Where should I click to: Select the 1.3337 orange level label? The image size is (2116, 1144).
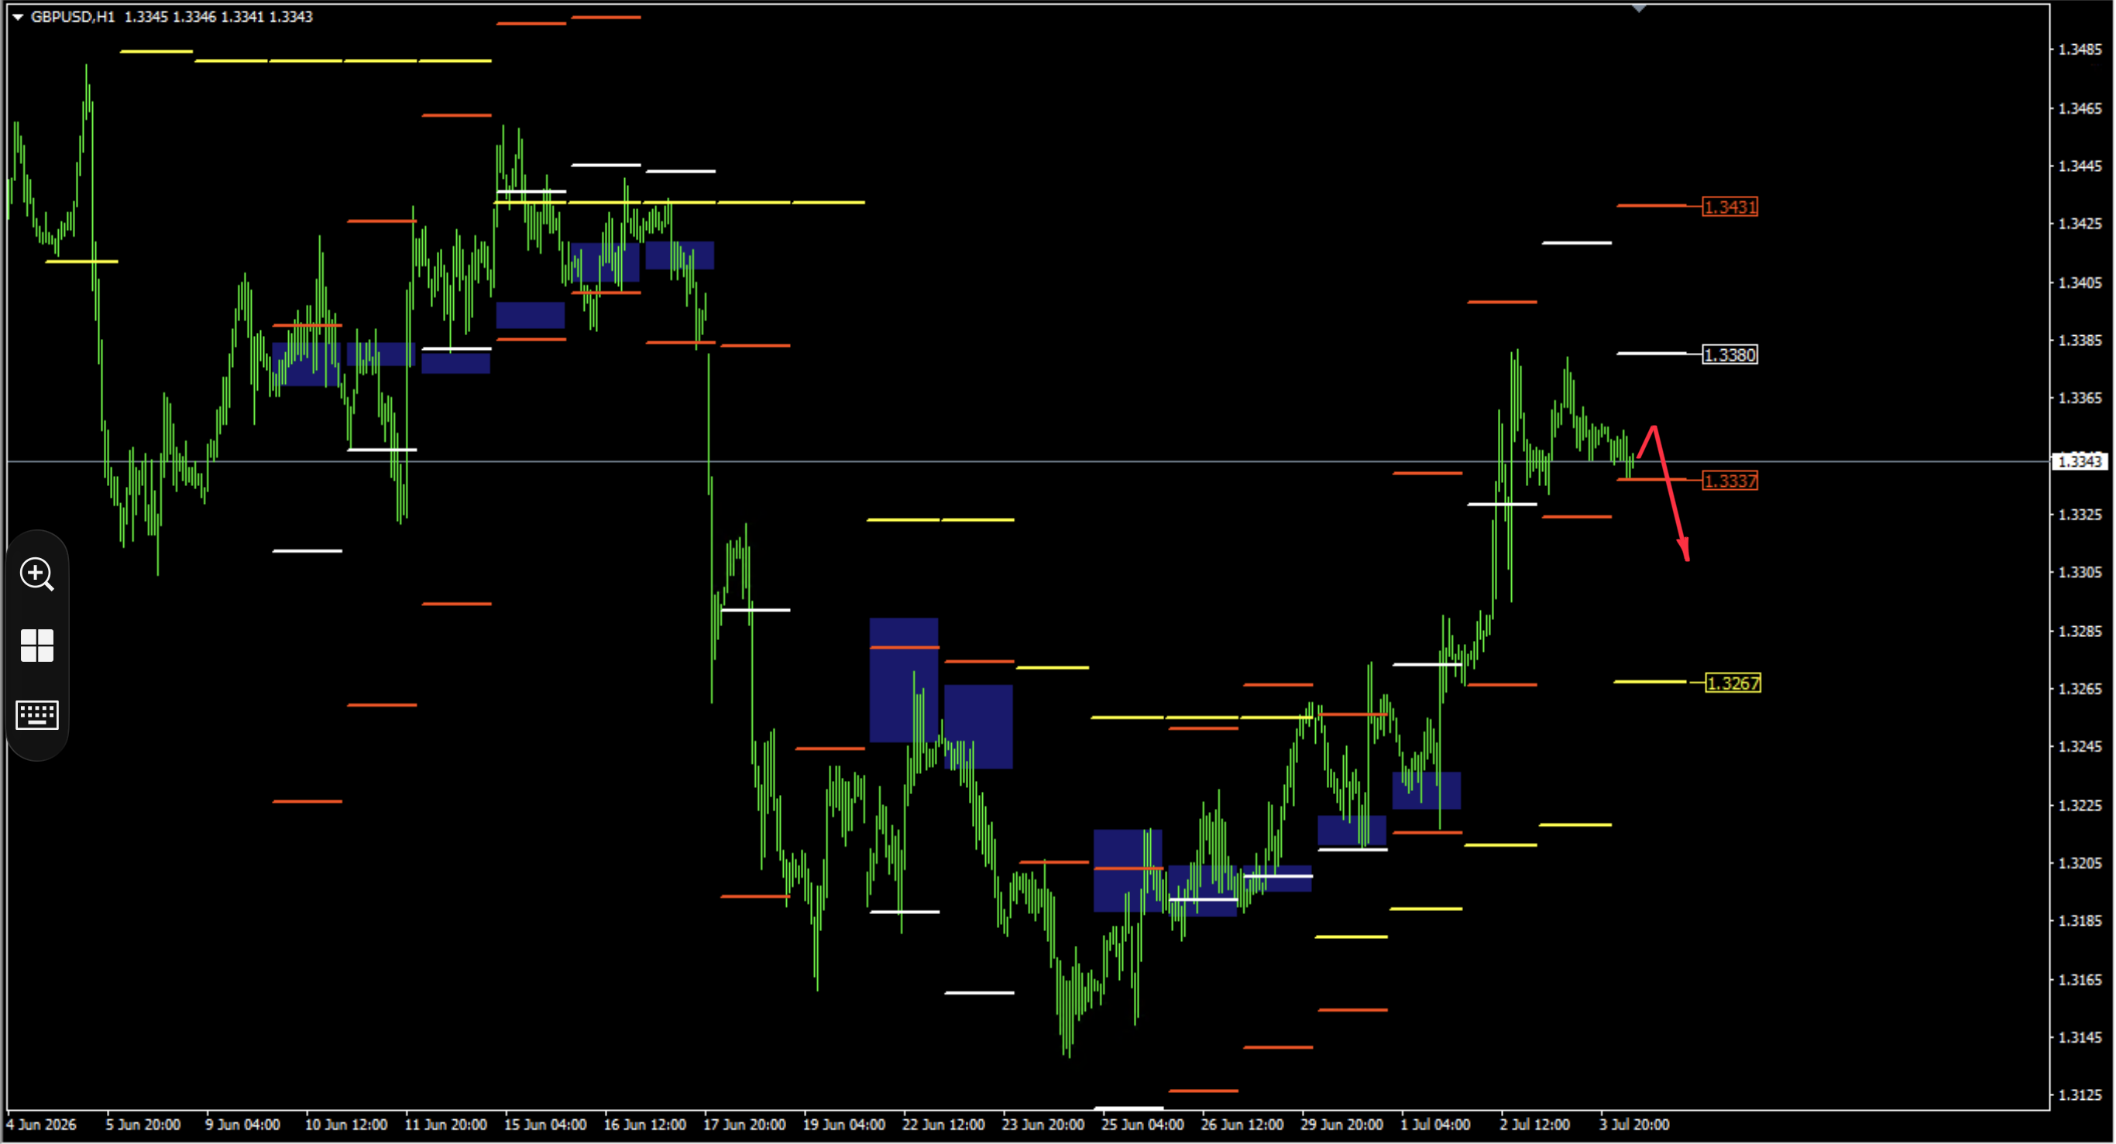[1730, 480]
